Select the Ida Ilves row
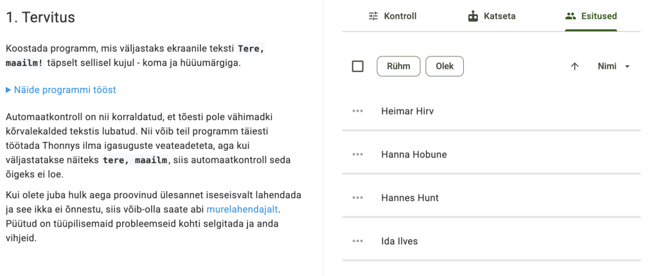The image size is (658, 276). pyautogui.click(x=400, y=241)
